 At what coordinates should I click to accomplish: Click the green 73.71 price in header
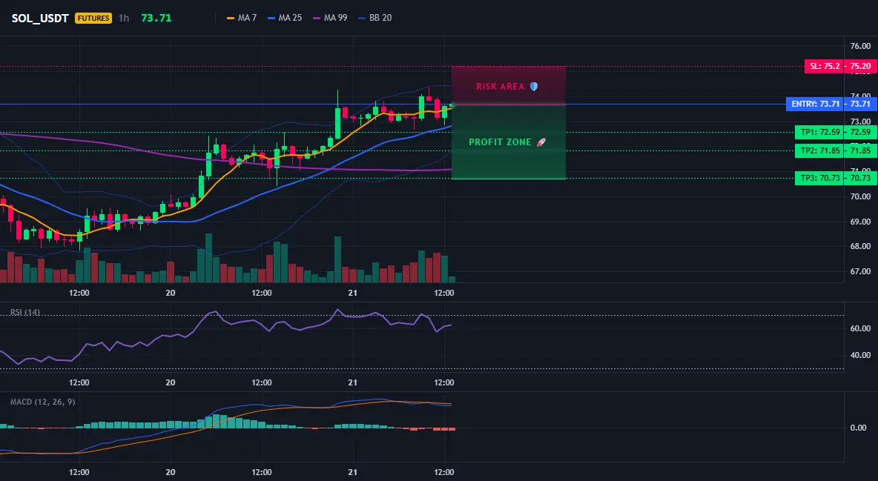pyautogui.click(x=156, y=18)
